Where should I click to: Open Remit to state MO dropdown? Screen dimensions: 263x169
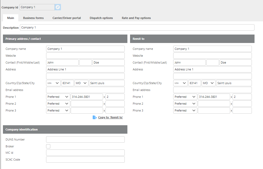pyautogui.click(x=208, y=83)
